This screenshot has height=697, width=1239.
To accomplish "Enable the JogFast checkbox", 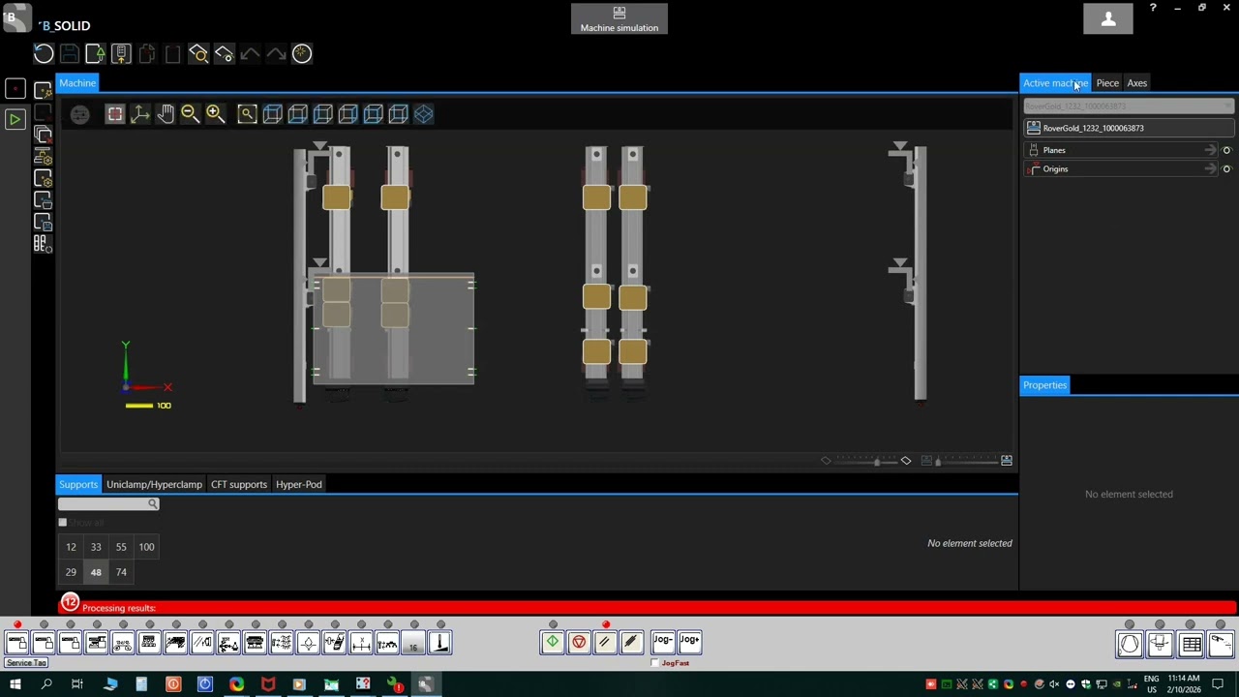I will point(655,663).
